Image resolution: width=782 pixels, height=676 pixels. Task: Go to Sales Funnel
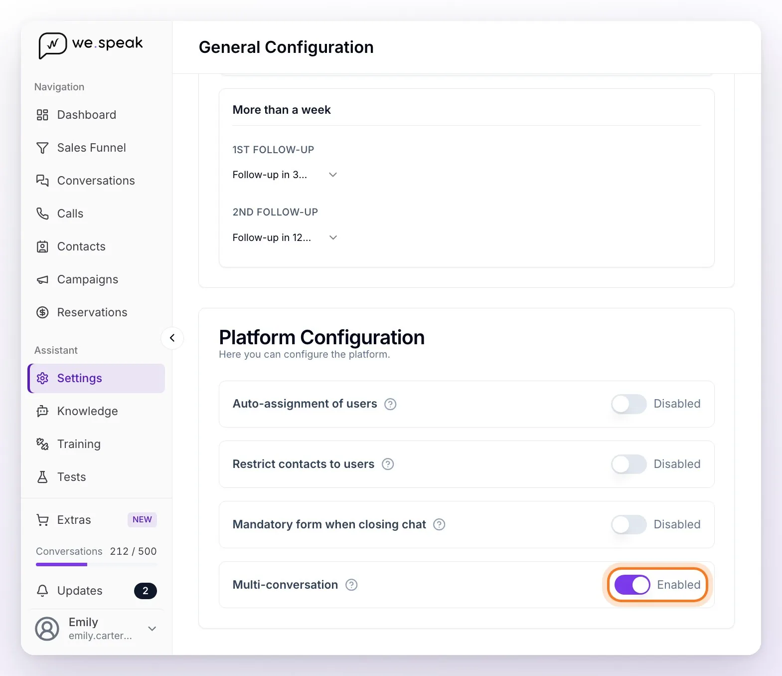(x=96, y=148)
